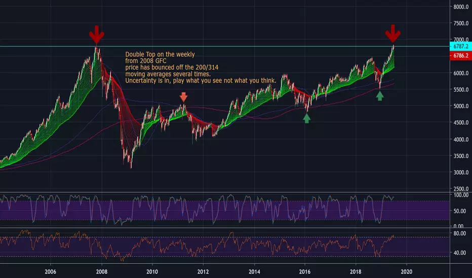Click the 2008 time axis label

(x=102, y=272)
